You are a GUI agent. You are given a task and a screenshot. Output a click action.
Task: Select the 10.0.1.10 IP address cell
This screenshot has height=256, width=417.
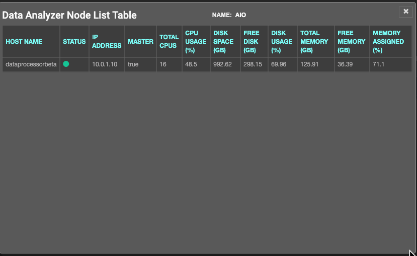point(107,64)
